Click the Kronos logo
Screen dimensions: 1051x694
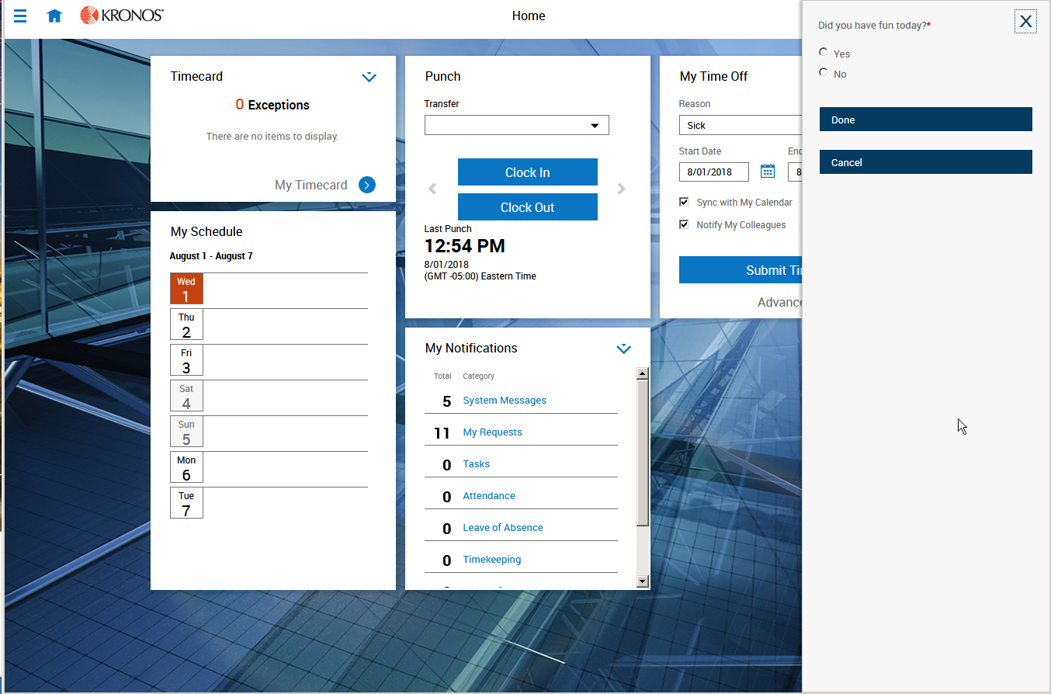121,14
